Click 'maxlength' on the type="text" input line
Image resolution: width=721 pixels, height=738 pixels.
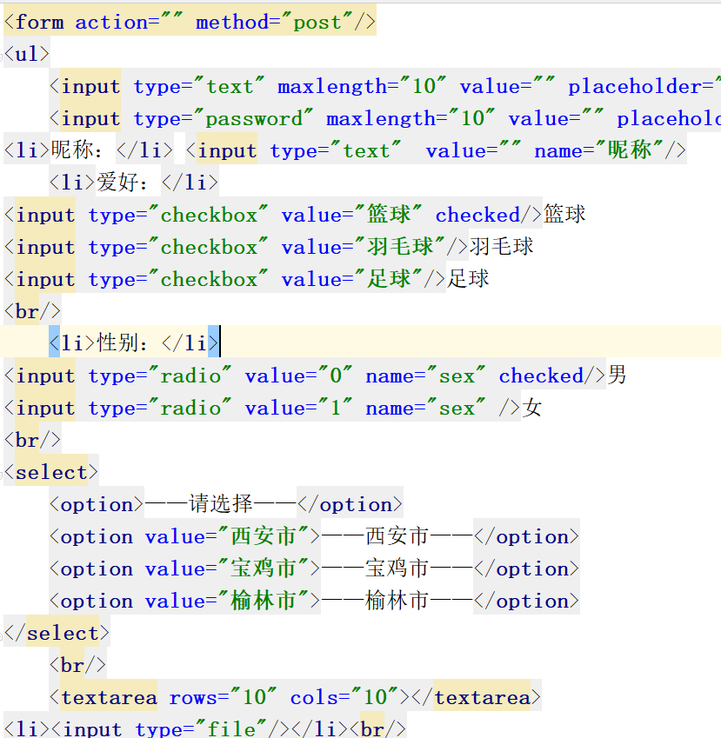point(332,87)
